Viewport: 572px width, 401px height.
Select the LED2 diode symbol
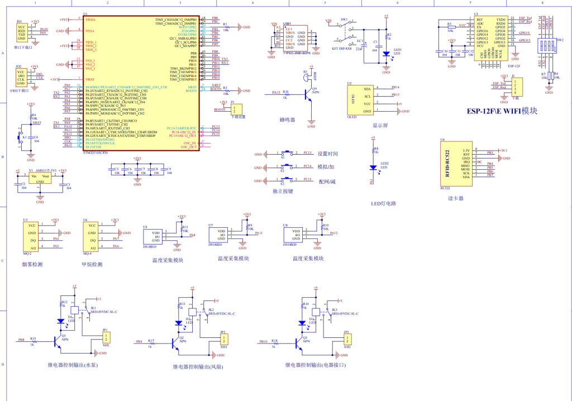pos(373,167)
